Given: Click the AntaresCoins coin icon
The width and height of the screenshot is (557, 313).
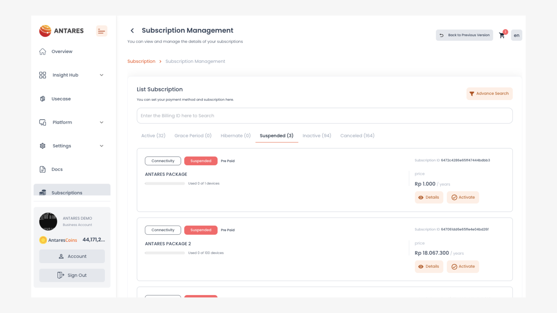Looking at the screenshot, I should pyautogui.click(x=43, y=240).
